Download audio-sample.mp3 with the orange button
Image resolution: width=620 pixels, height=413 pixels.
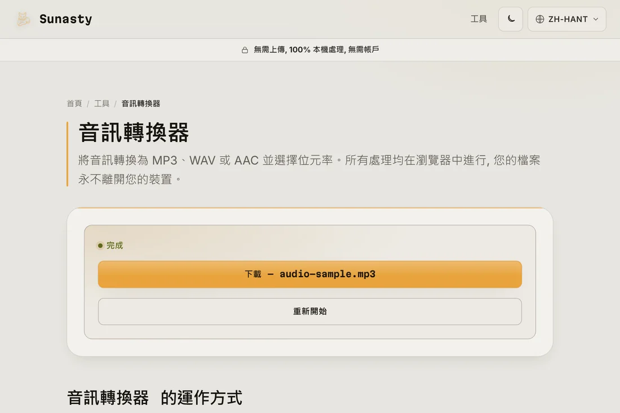[310, 274]
